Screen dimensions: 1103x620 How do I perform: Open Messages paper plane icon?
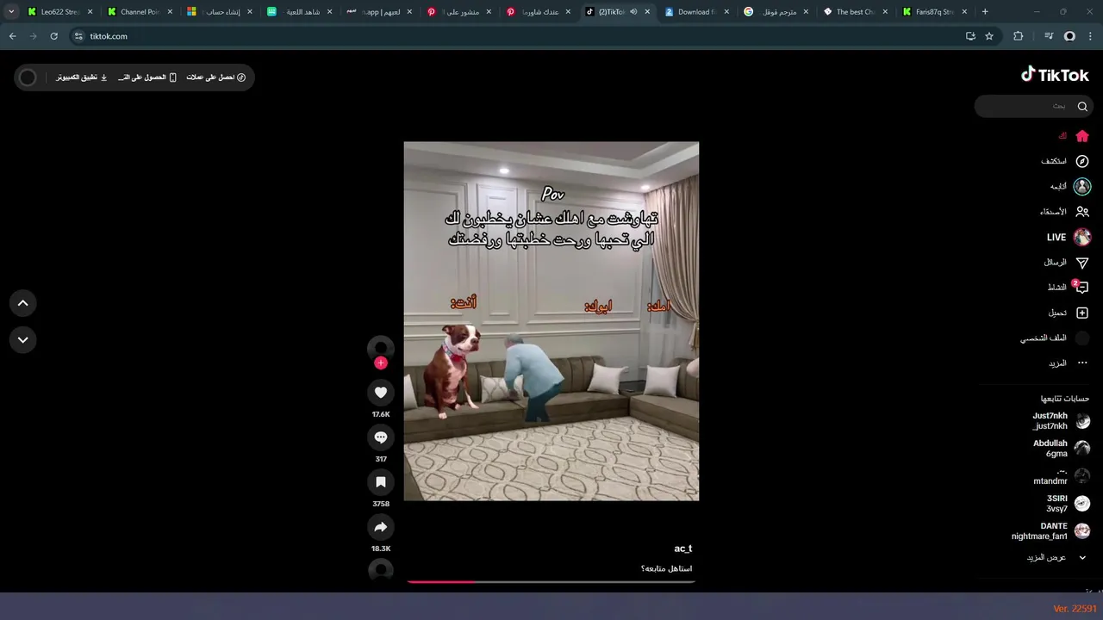pyautogui.click(x=1082, y=262)
